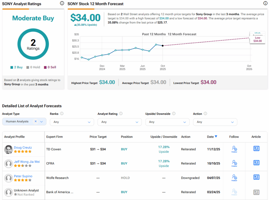Screen dimensions: 269x200
Task: Follow analyst Peter Supino
Action: (x=234, y=178)
